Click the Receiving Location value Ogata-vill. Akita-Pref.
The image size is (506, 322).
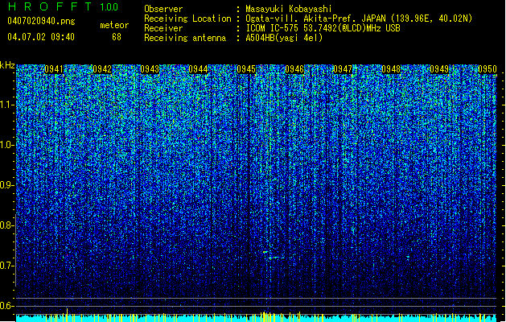coord(302,19)
